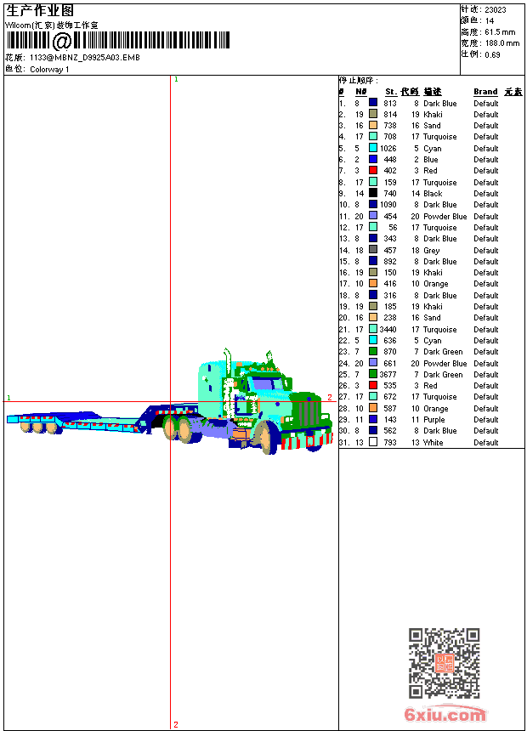This screenshot has width=527, height=731.
Task: Click the 生产作业图 page title
Action: (x=40, y=11)
